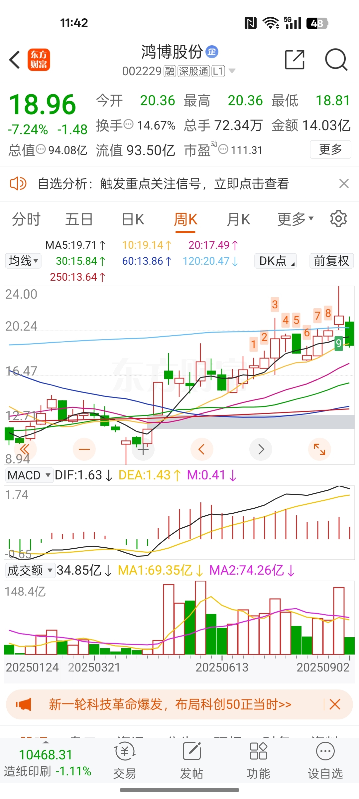Open the 东方财富 logo icon
Viewport: 359px width, 799px height.
click(x=39, y=60)
